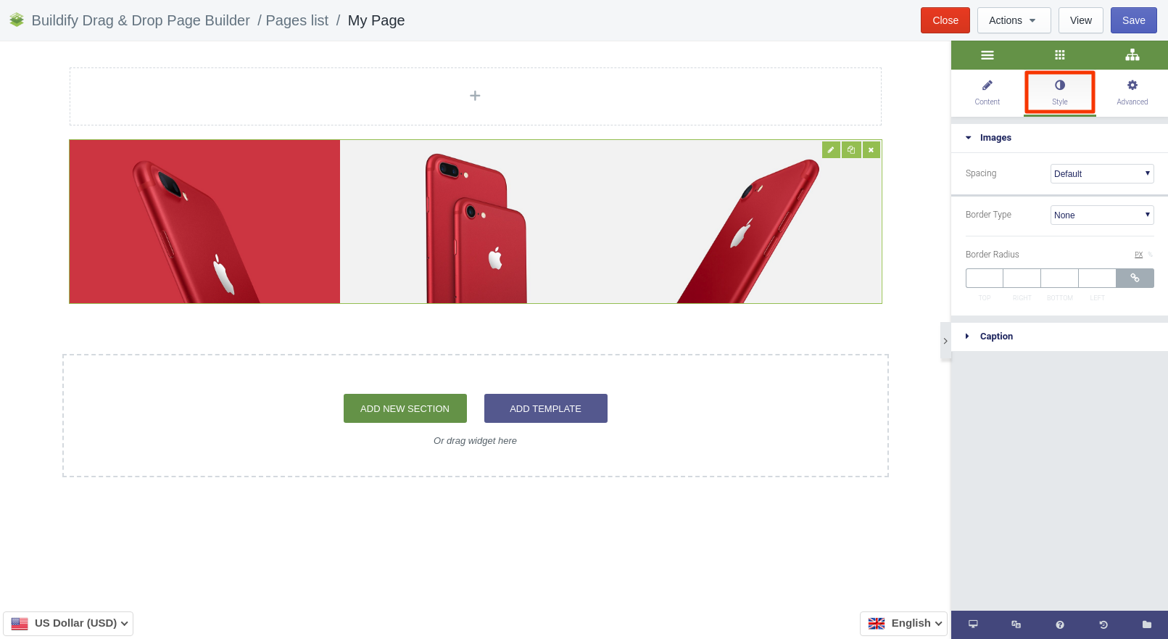This screenshot has width=1168, height=639.
Task: Open the hamburger menu in the panel header
Action: click(x=987, y=55)
